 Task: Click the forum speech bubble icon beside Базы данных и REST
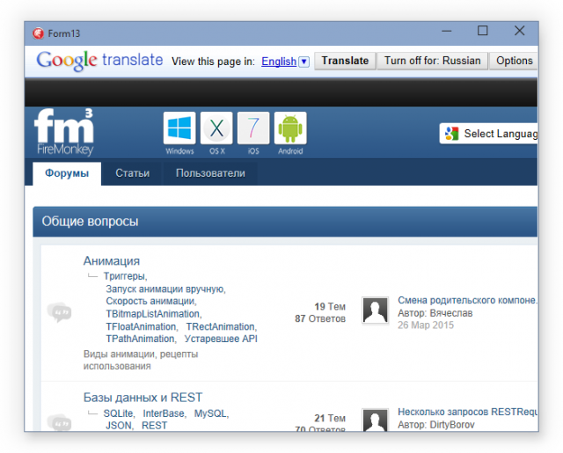click(59, 422)
